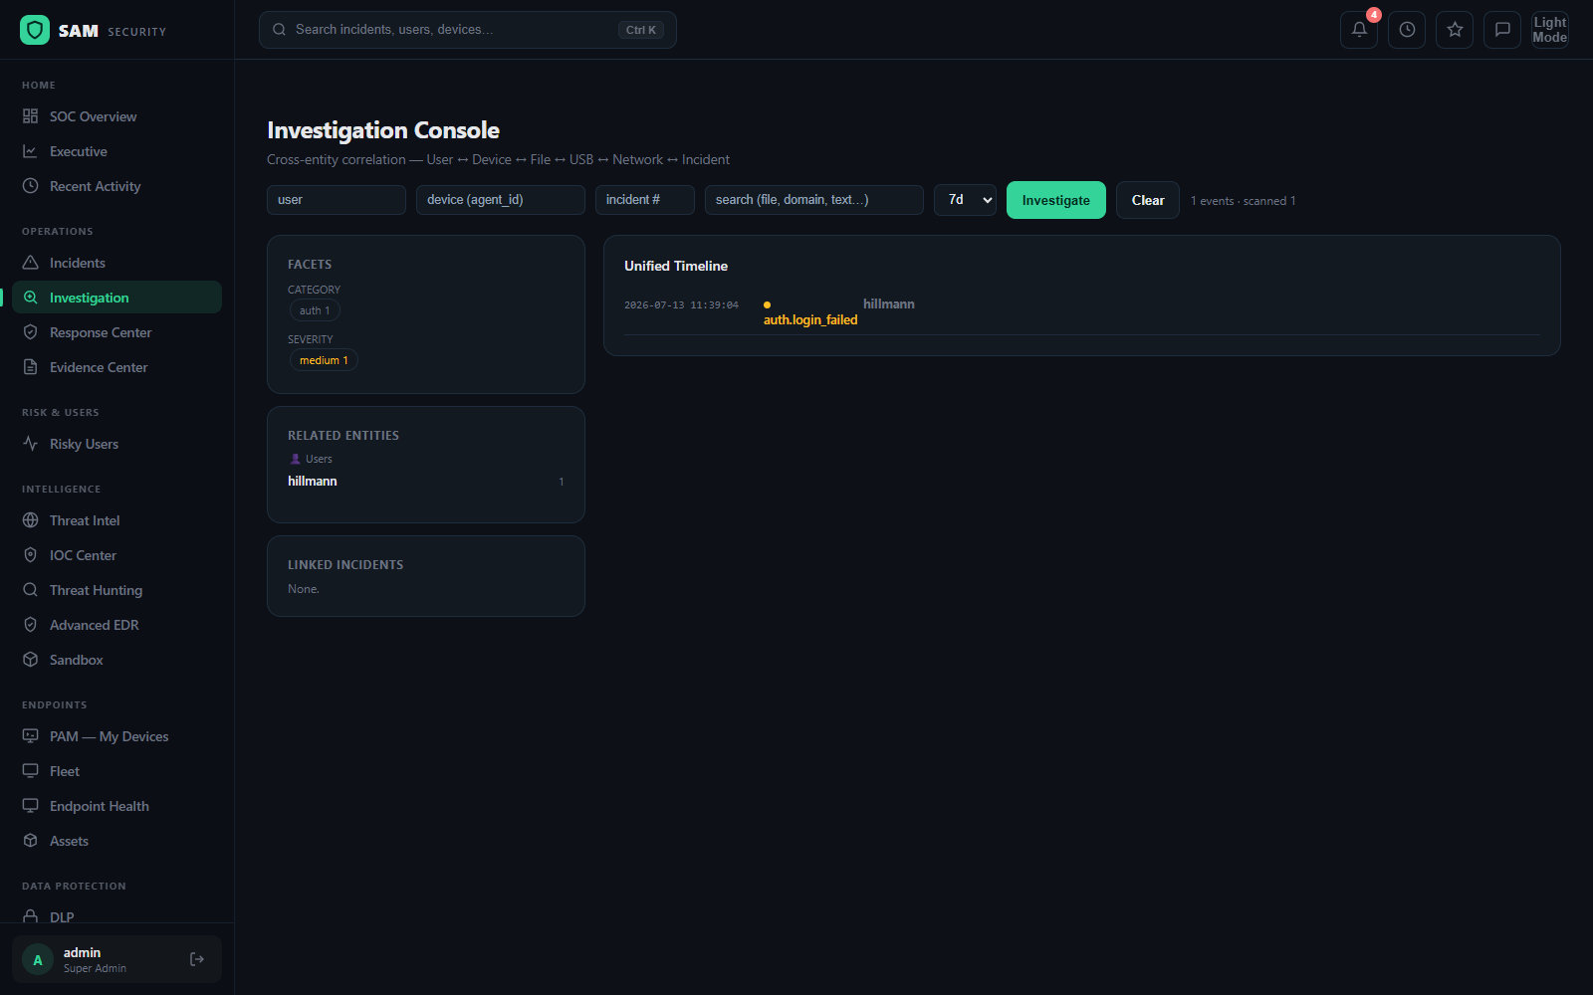Screen dimensions: 1593x995
Task: Filter by auth 1 category facet
Action: [315, 310]
